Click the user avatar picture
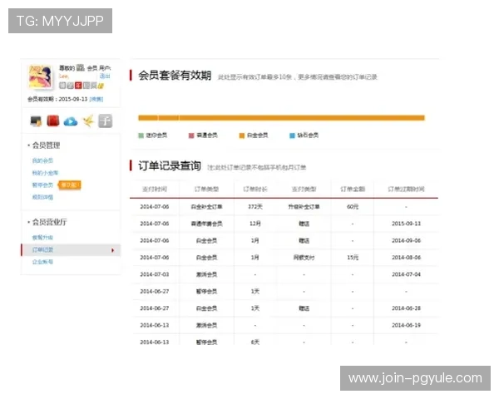The width and height of the screenshot is (499, 399). click(40, 76)
